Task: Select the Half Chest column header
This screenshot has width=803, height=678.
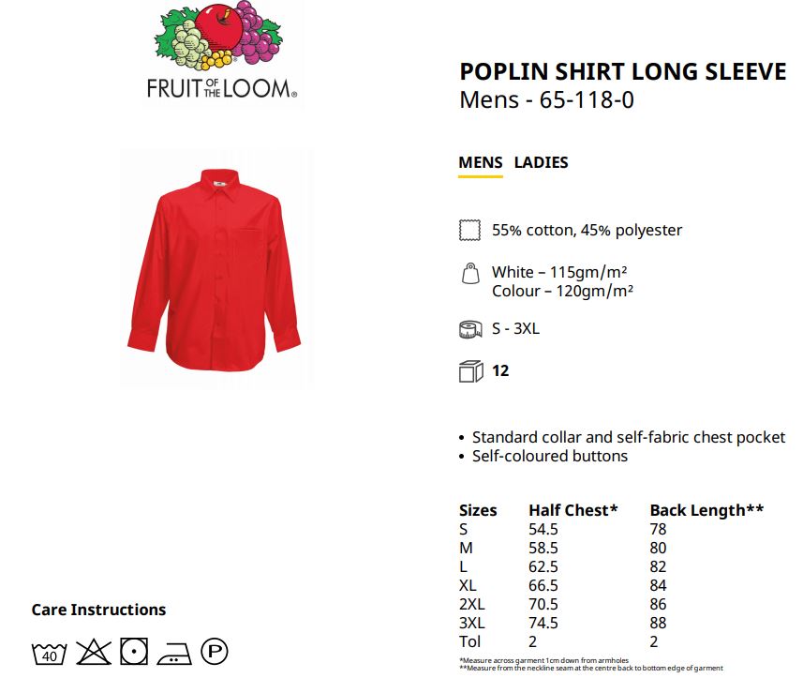Action: click(573, 510)
